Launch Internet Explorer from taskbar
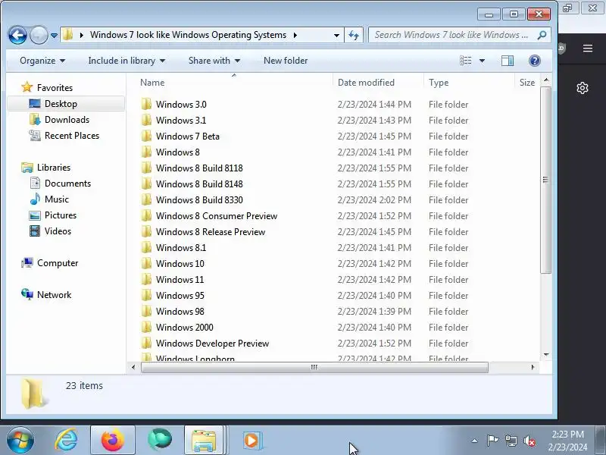Viewport: 606px width, 455px height. (x=66, y=441)
